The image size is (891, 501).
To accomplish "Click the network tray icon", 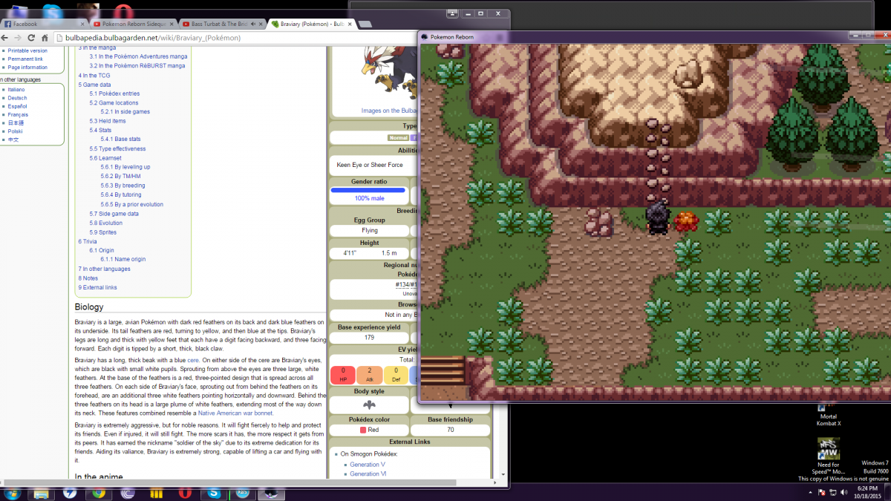I will coord(833,493).
